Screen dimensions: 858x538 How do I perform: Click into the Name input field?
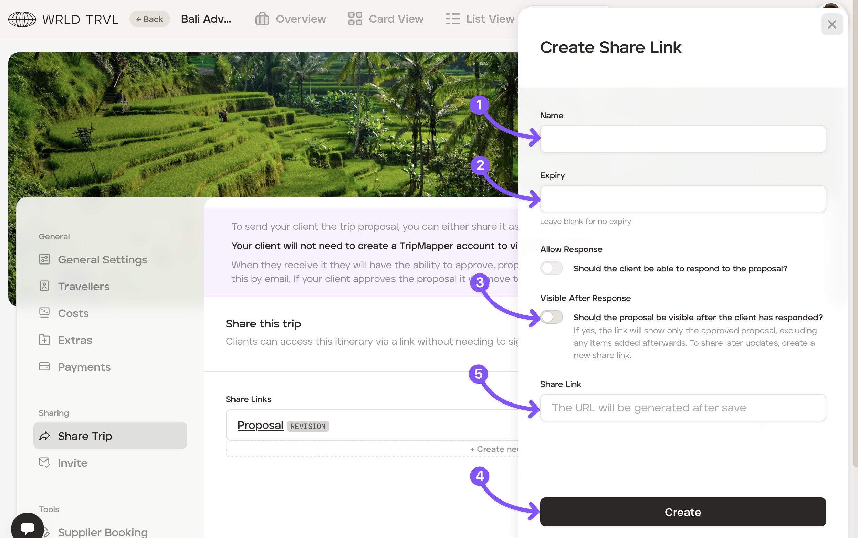[x=682, y=139]
